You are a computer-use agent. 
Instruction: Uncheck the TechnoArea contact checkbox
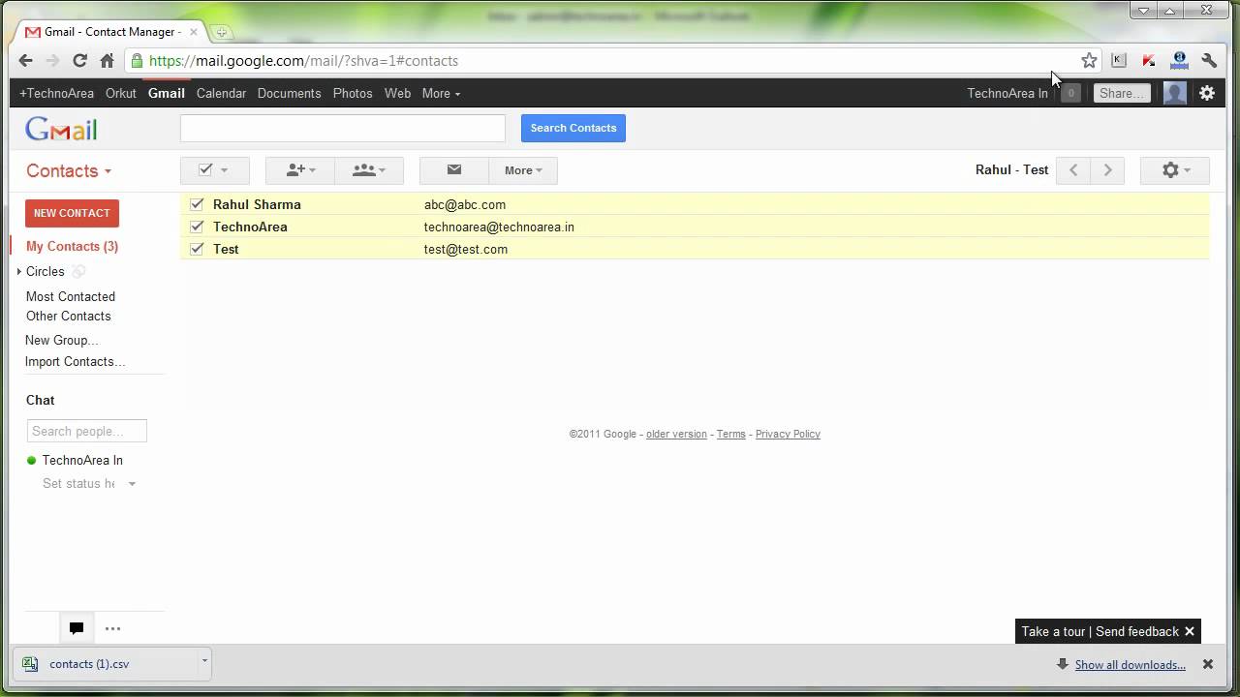pyautogui.click(x=197, y=227)
